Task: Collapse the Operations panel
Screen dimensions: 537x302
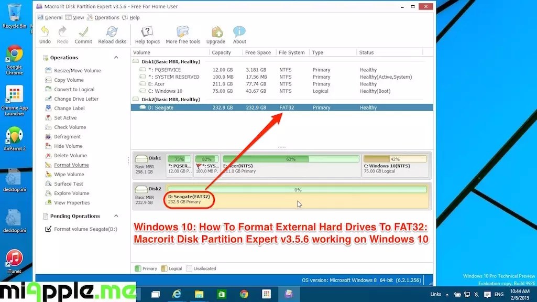Action: [x=116, y=58]
